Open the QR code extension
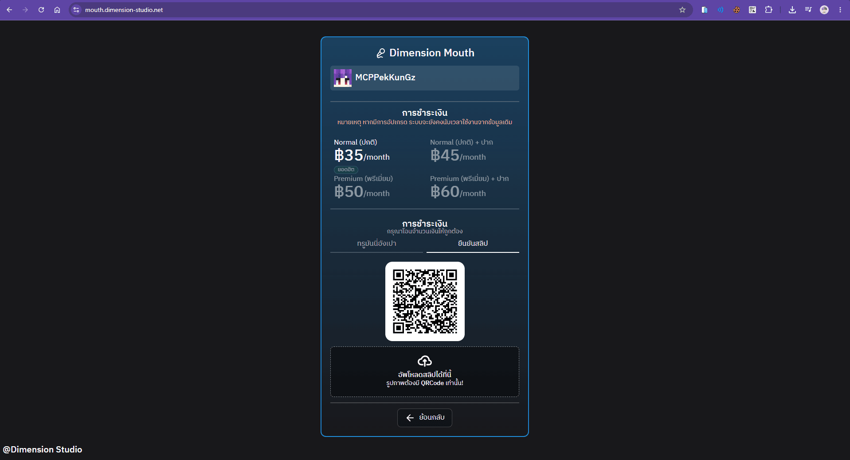The width and height of the screenshot is (850, 460). point(752,10)
